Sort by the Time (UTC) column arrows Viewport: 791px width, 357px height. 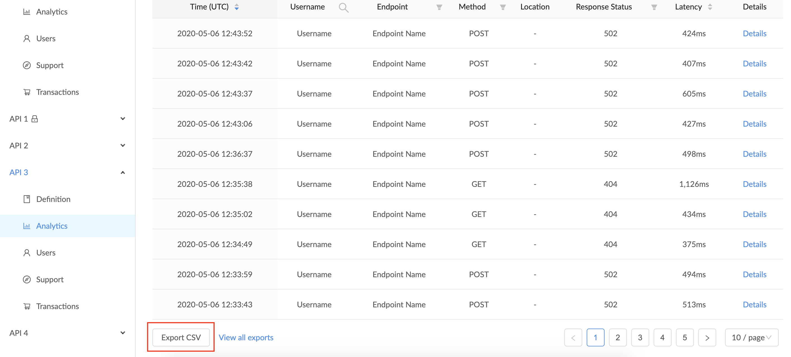(237, 7)
